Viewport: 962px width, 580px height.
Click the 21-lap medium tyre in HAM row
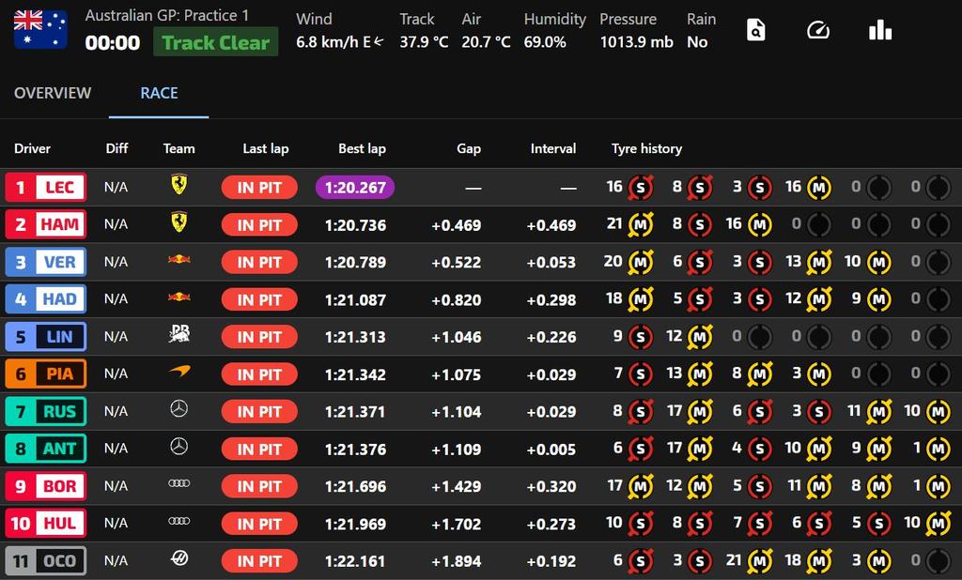pyautogui.click(x=641, y=225)
